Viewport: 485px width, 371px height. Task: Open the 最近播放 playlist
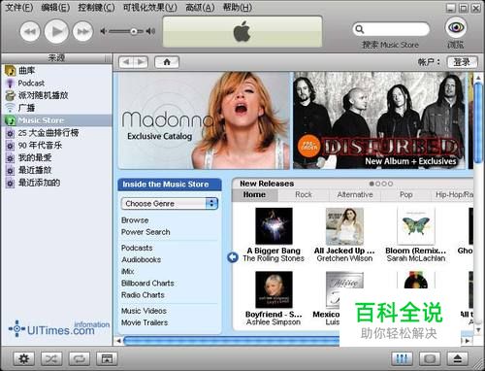click(x=56, y=170)
